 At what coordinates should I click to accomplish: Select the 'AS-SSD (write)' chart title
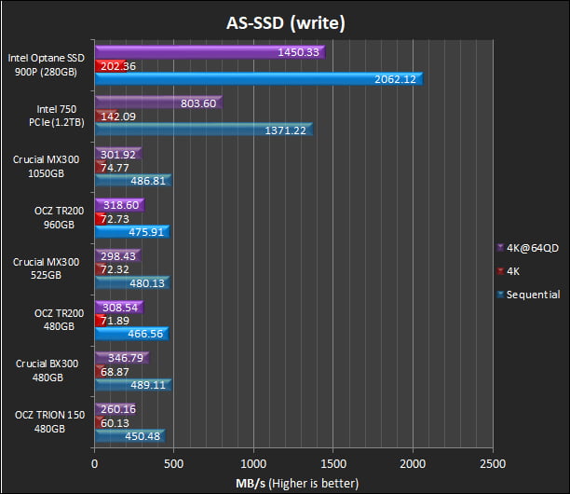click(x=286, y=23)
